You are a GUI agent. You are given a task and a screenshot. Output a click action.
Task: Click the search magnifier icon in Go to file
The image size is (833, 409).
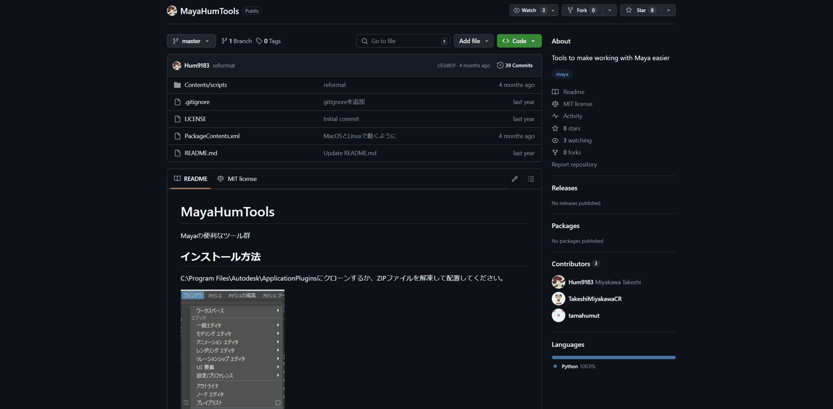365,41
